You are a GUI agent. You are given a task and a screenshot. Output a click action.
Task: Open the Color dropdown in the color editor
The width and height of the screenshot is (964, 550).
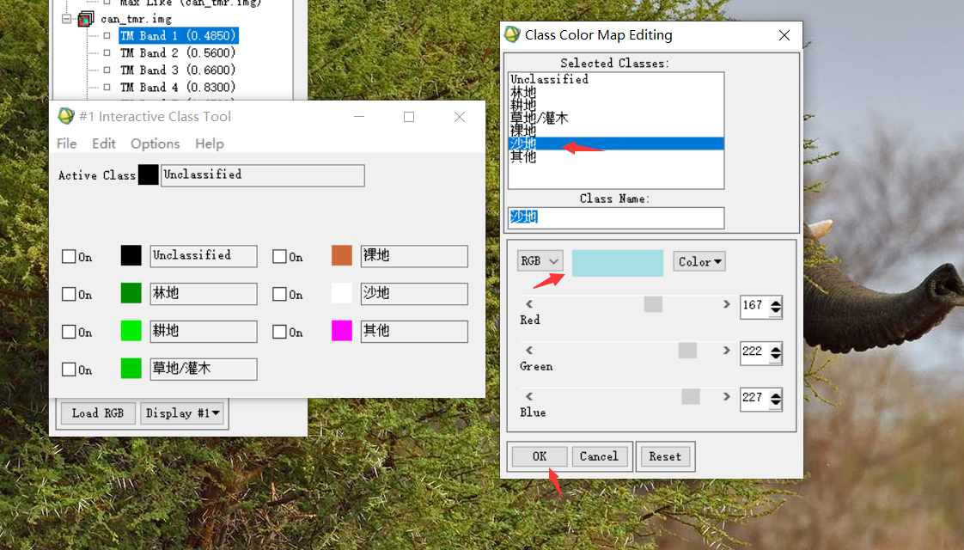coord(699,260)
